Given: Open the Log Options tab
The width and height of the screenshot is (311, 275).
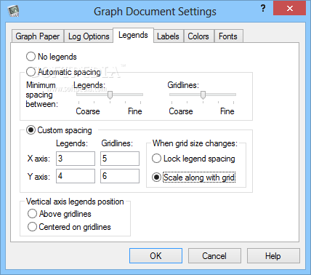Looking at the screenshot, I should pos(89,36).
